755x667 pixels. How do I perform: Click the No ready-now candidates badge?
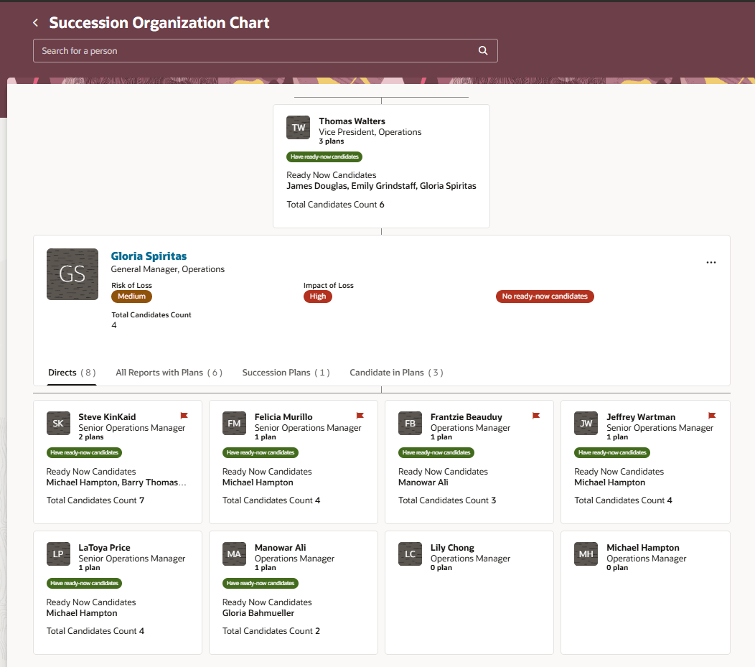545,296
